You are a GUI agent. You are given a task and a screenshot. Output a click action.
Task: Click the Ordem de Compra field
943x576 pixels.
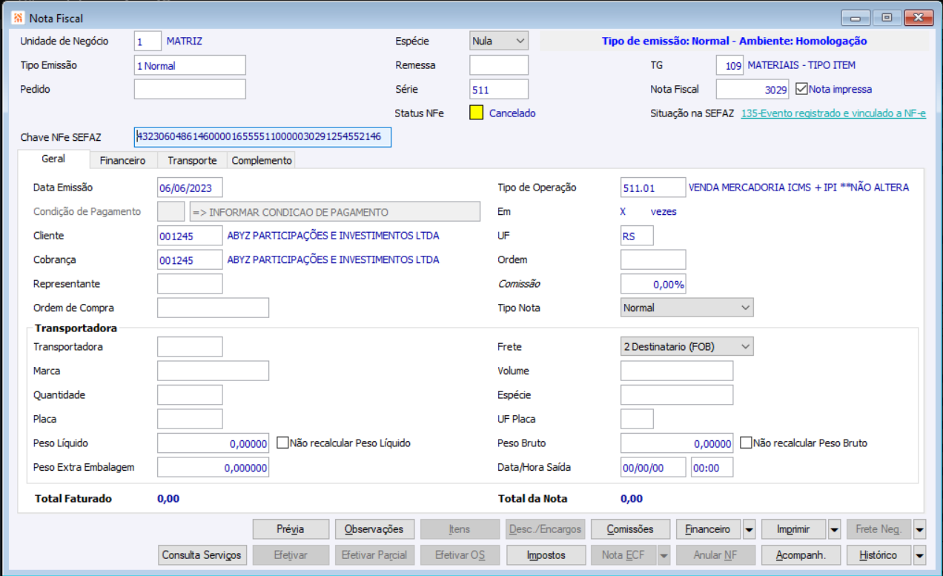[214, 308]
